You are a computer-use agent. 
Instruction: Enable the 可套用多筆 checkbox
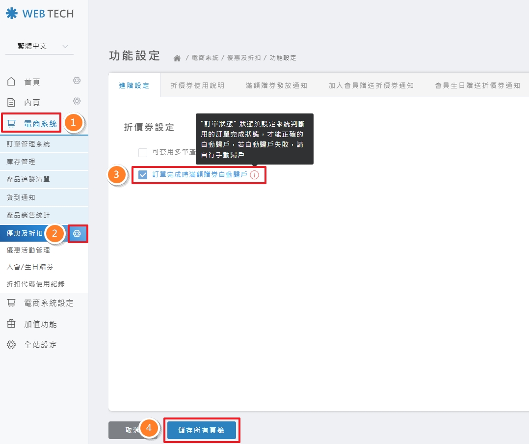142,152
